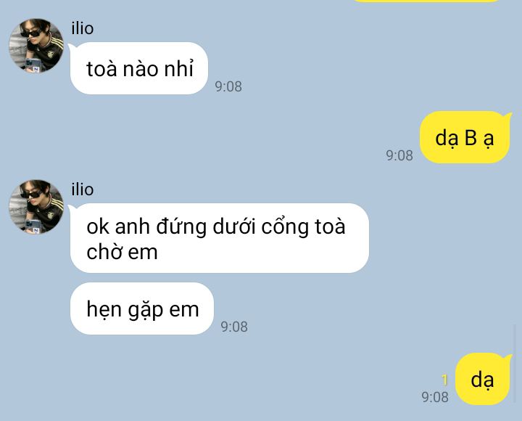Click the letter "B" in the yellow reply
The width and height of the screenshot is (522, 421).
(471, 137)
